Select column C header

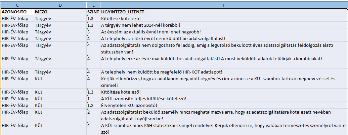17,5
